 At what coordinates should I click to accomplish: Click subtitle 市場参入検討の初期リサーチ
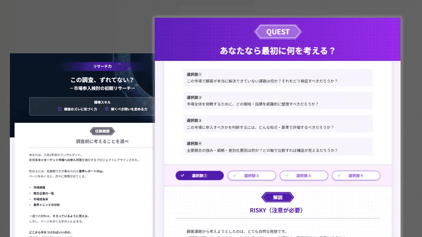coord(102,88)
